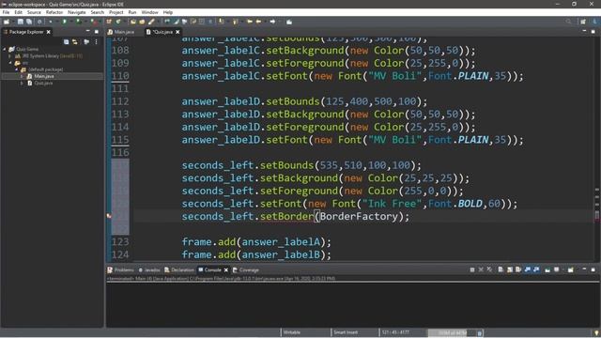The image size is (601, 338).
Task: Expand the Quiz.java tree node
Action: click(x=22, y=84)
